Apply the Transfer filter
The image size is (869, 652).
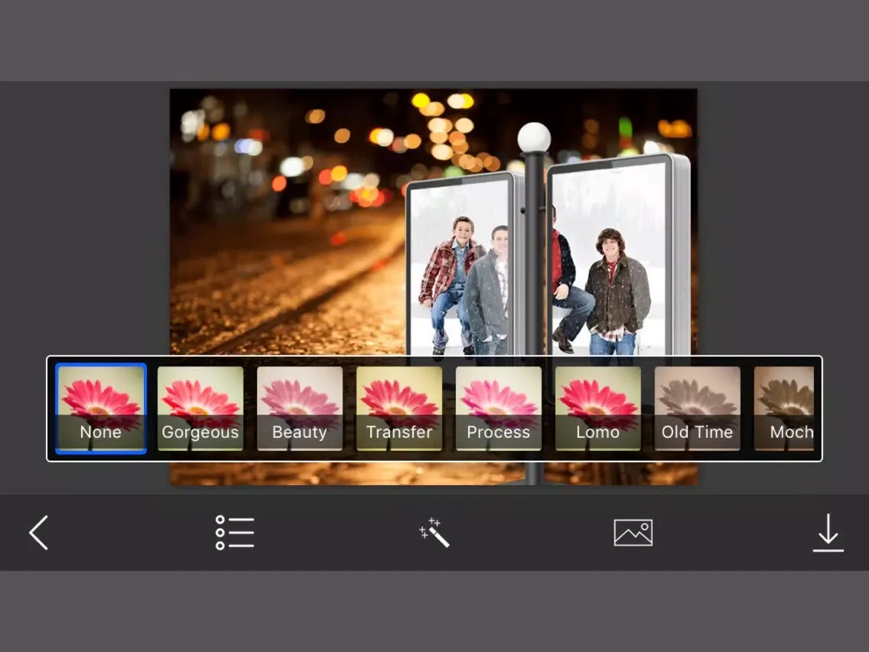(x=399, y=409)
